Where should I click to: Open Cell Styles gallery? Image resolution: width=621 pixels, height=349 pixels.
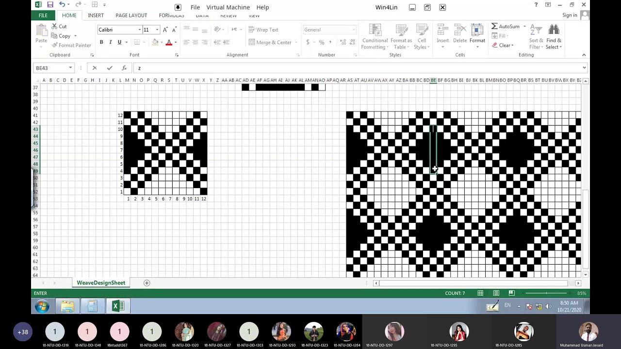coord(422,37)
